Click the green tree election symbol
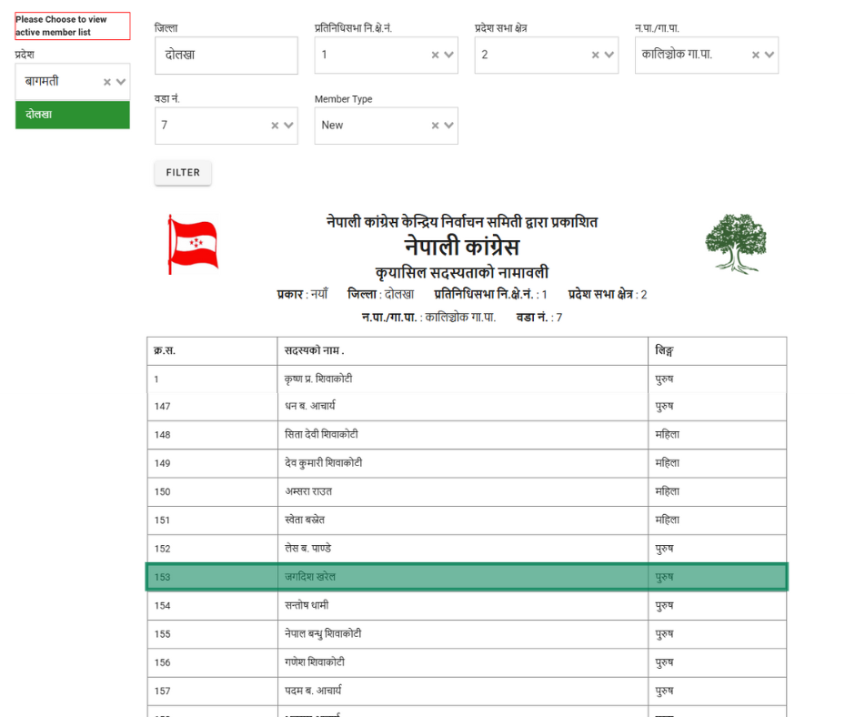Screen dimensions: 855x717 tap(736, 243)
